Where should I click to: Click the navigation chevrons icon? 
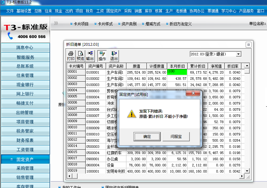click(56, 23)
